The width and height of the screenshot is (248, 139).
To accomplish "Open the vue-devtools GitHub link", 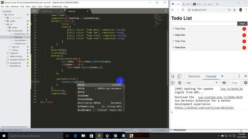I will click(x=204, y=108).
